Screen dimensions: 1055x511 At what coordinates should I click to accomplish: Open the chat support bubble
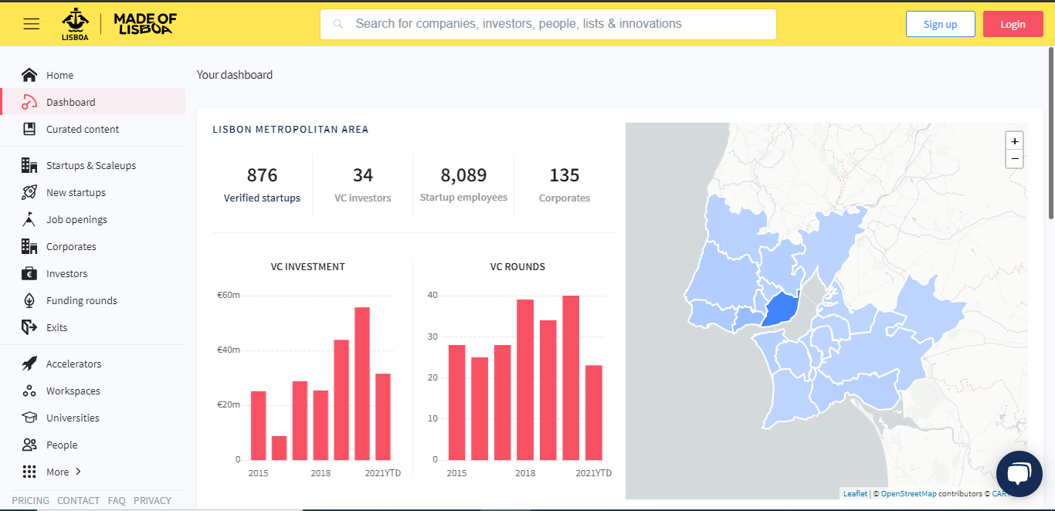click(1019, 473)
